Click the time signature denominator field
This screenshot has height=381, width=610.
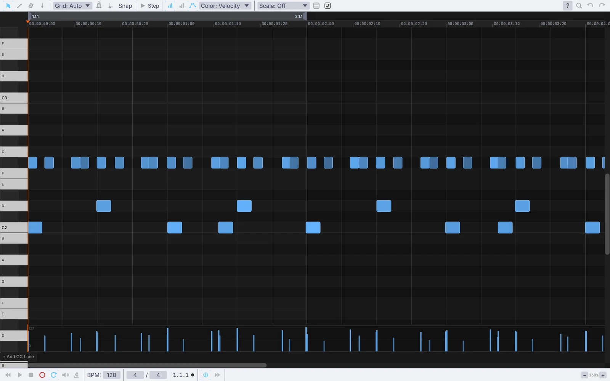158,375
